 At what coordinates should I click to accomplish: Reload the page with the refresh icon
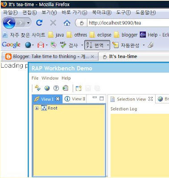(x=39, y=23)
